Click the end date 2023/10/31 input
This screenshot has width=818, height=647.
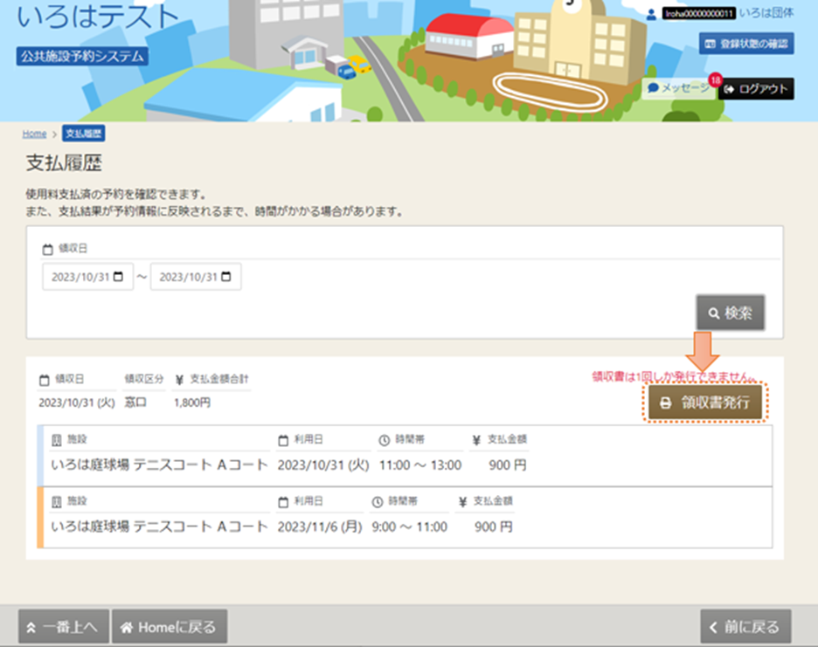[x=188, y=277]
